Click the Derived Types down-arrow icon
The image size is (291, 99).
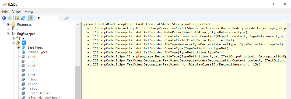[23, 52]
